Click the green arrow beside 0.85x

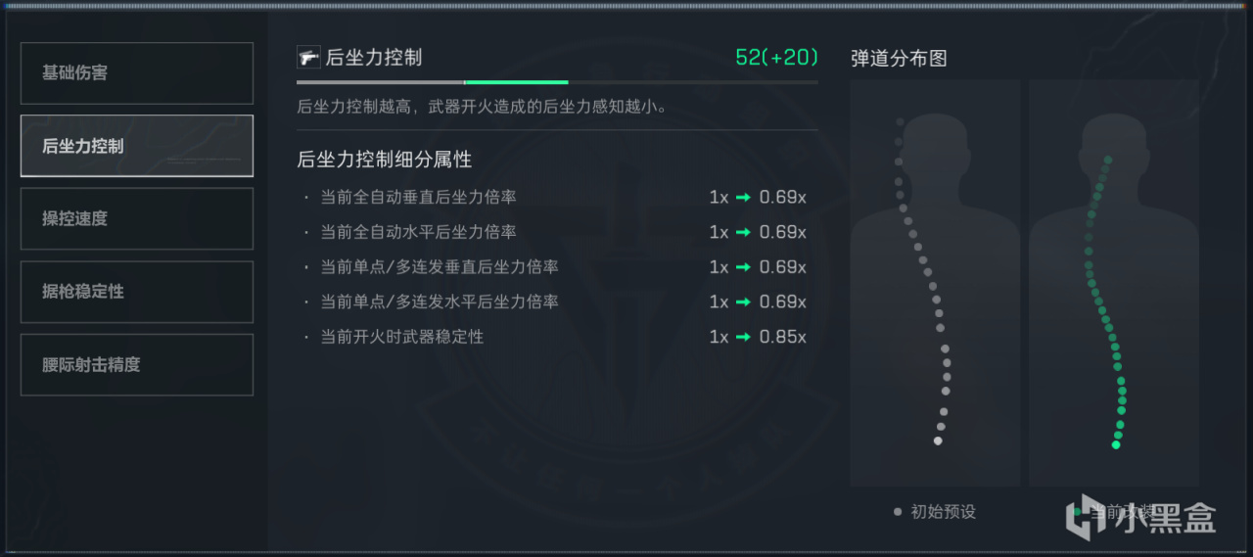tap(744, 337)
